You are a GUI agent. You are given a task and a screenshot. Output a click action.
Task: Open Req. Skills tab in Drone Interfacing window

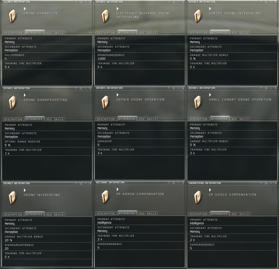(55, 215)
